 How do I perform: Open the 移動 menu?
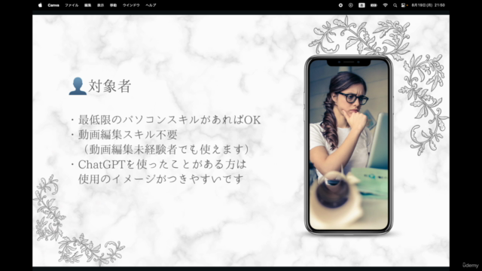[113, 5]
